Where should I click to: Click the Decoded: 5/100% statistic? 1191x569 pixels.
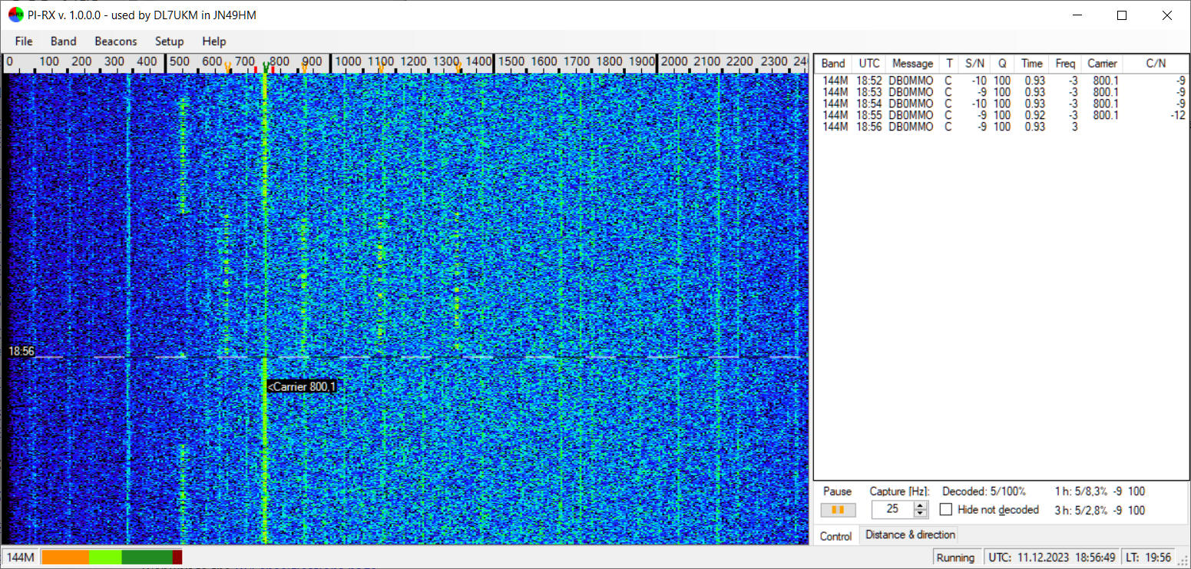pos(984,491)
